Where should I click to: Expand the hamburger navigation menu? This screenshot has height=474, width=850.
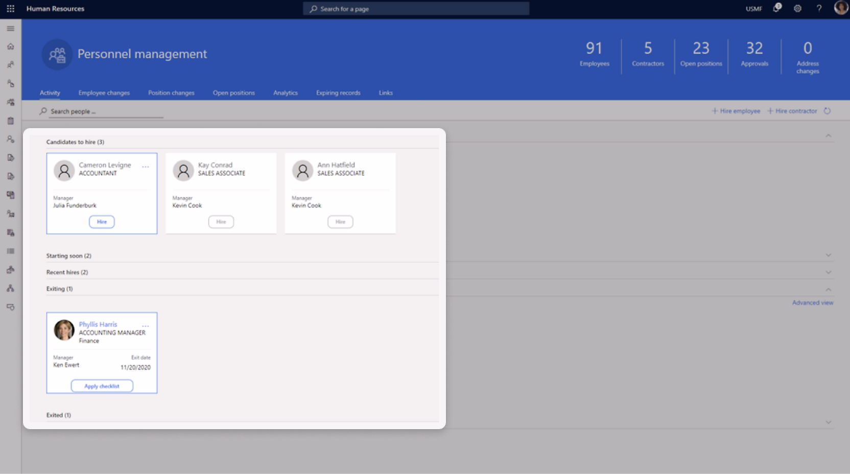pos(10,29)
